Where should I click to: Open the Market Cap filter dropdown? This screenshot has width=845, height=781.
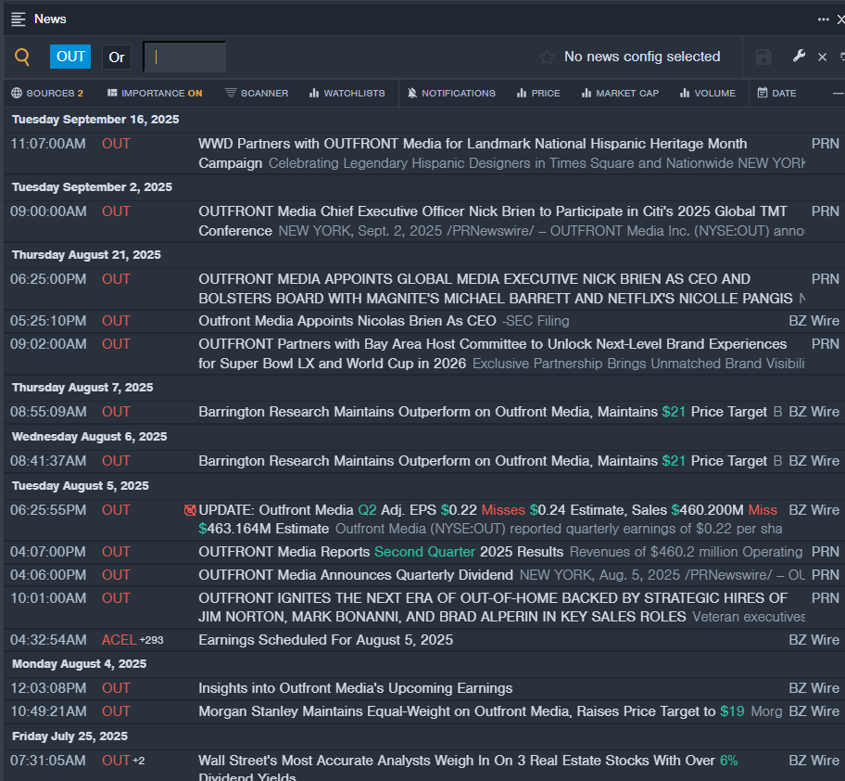[x=620, y=93]
